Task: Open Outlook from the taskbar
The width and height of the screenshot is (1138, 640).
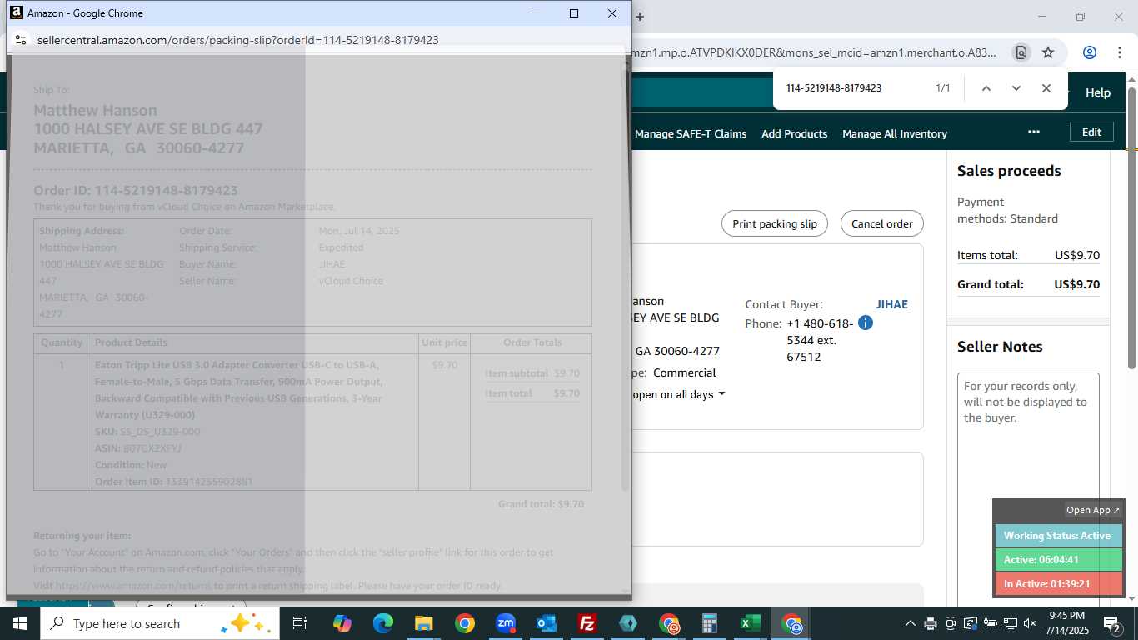Action: (546, 623)
